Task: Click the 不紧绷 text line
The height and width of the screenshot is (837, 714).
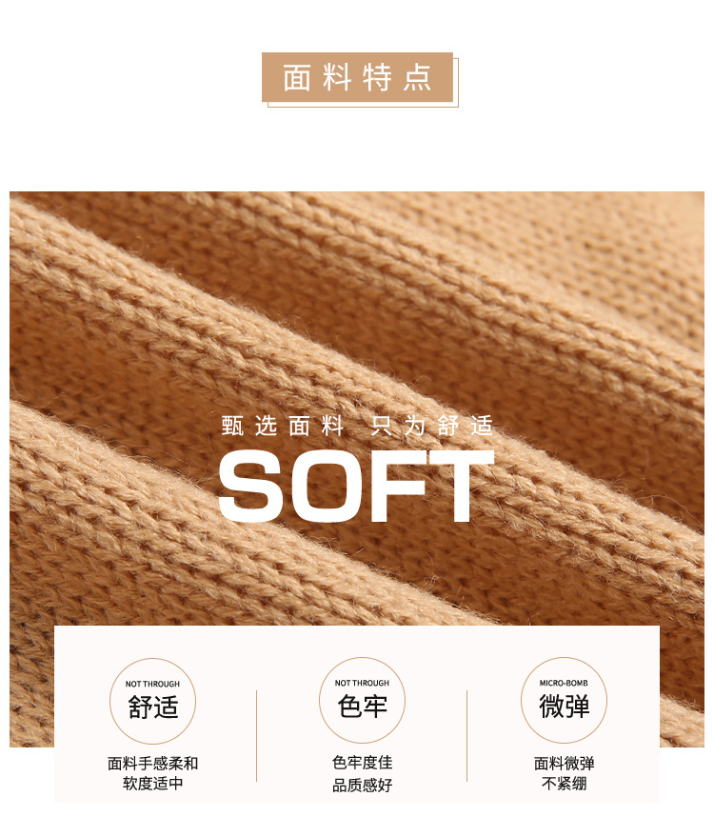Action: pyautogui.click(x=564, y=784)
